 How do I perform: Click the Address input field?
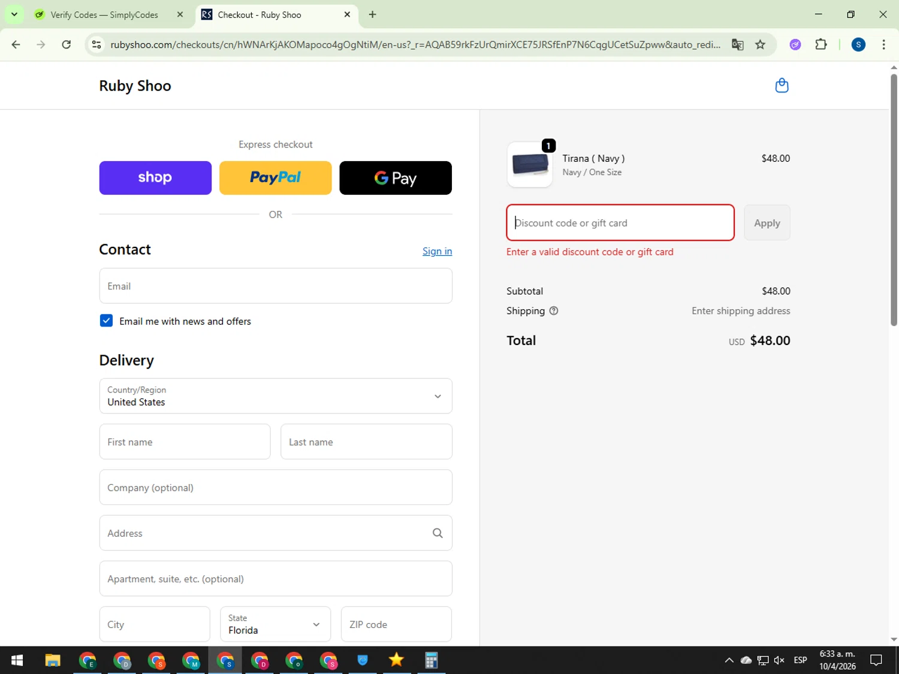276,533
